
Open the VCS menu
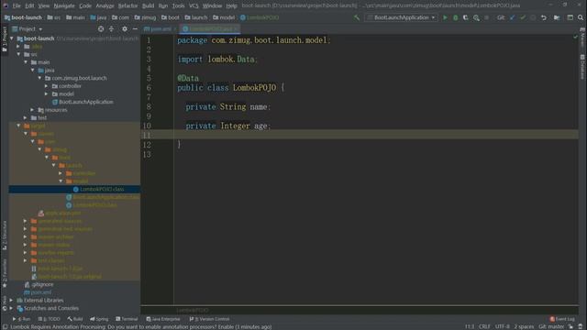(194, 5)
